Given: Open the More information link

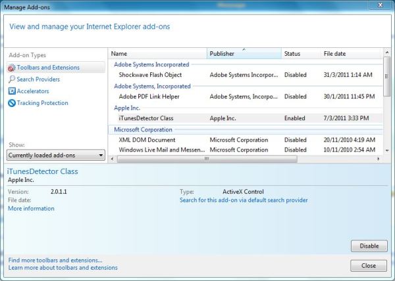Looking at the screenshot, I should pyautogui.click(x=31, y=209).
